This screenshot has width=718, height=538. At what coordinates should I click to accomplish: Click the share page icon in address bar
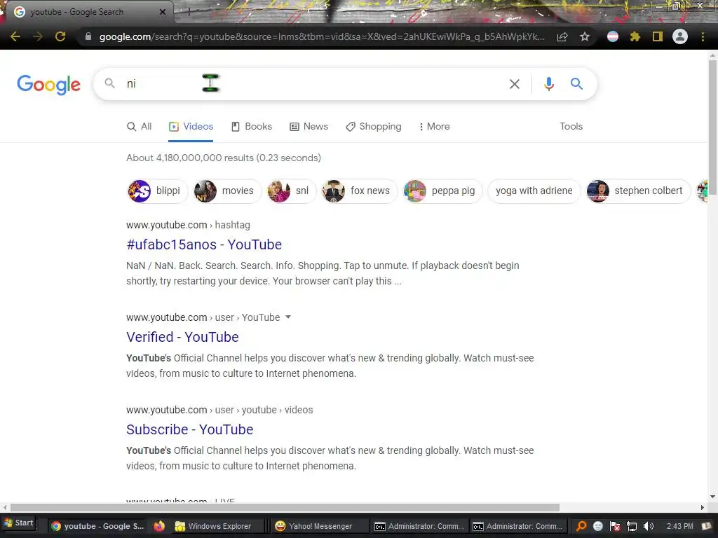tap(562, 36)
